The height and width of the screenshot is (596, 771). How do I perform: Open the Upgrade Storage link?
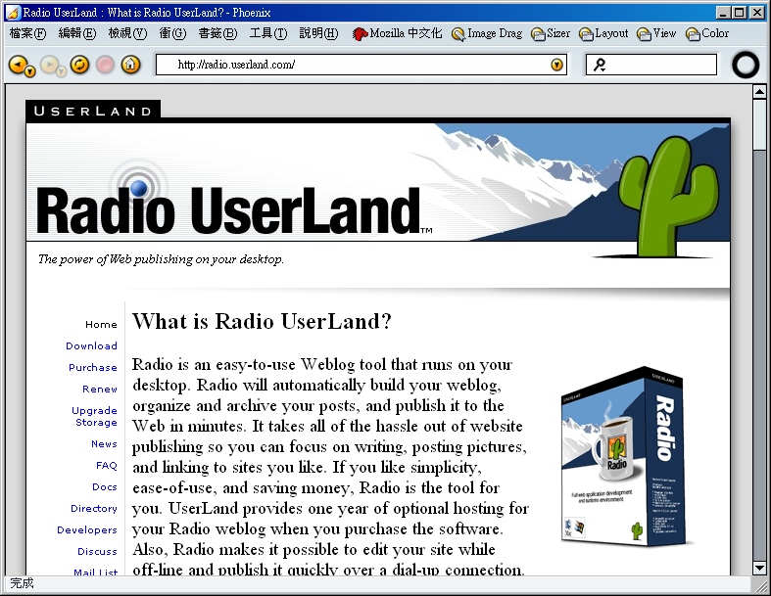(x=94, y=417)
